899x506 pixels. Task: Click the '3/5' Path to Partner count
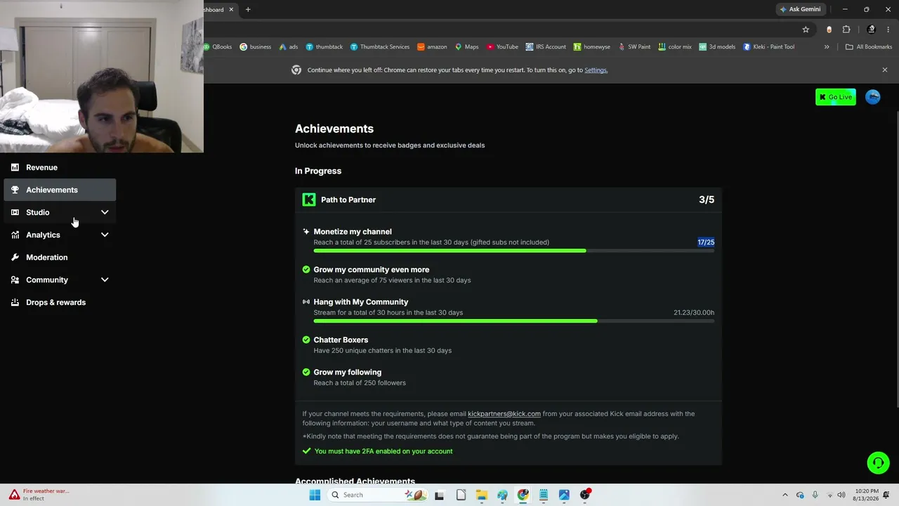pyautogui.click(x=707, y=200)
